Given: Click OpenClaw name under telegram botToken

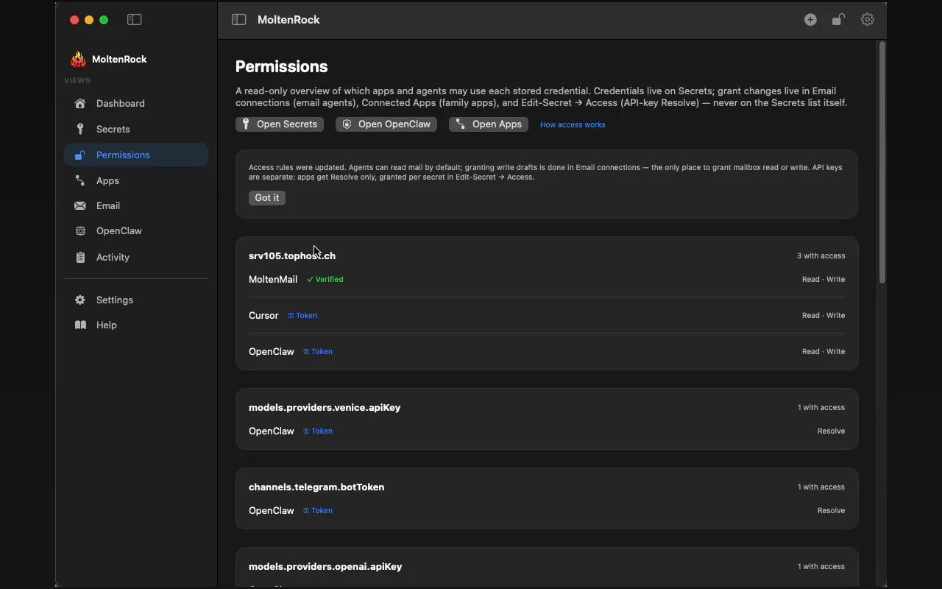Looking at the screenshot, I should click(272, 511).
